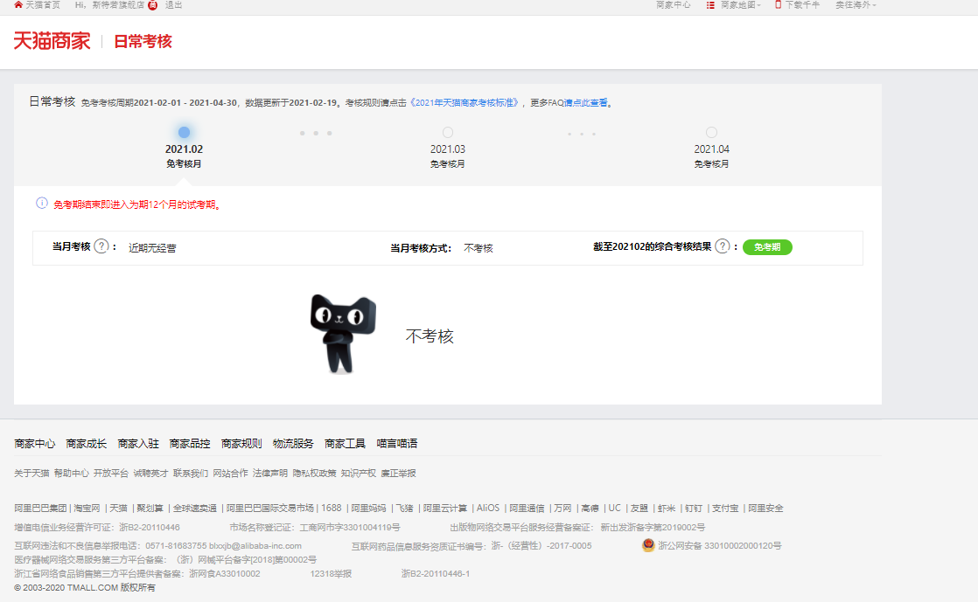
Task: Open the 支付宝 footer link
Action: tap(725, 509)
